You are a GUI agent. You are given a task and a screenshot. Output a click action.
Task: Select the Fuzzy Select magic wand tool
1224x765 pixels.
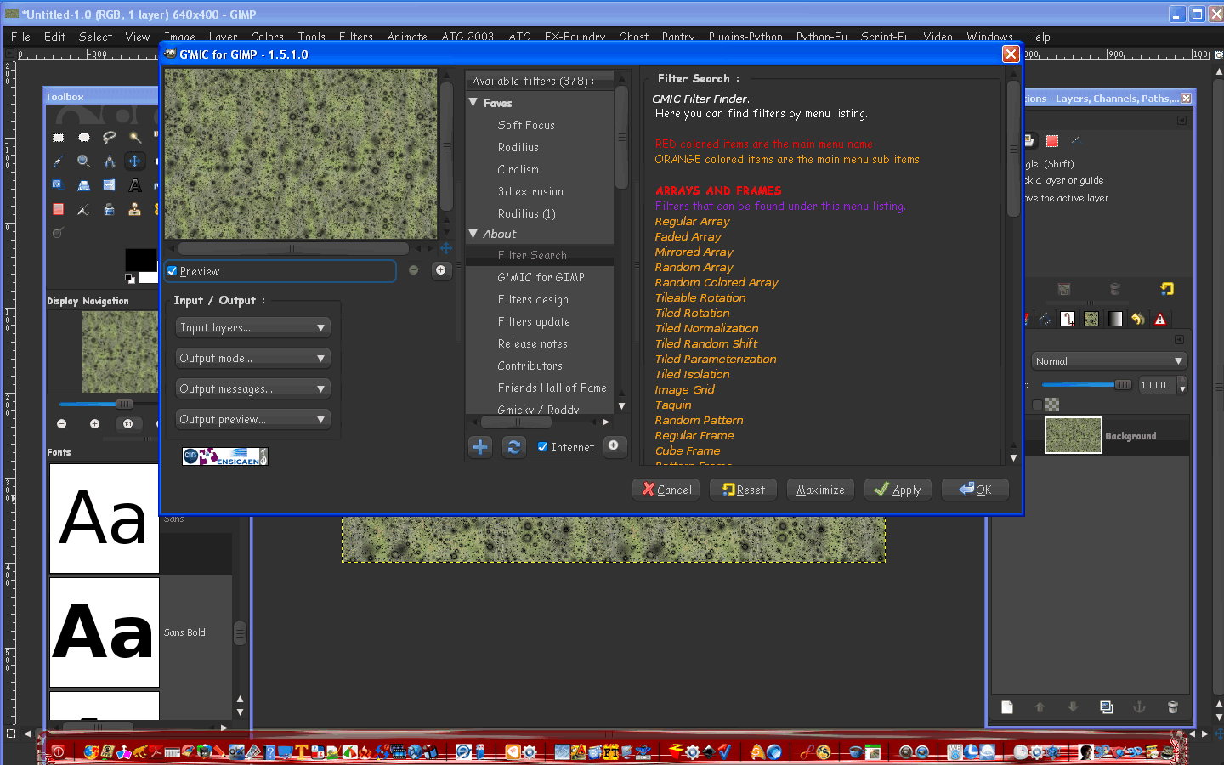click(134, 137)
